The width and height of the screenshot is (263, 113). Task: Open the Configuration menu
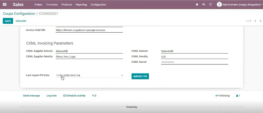(98, 4)
